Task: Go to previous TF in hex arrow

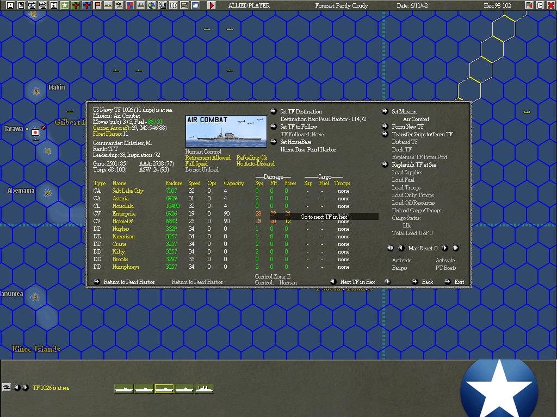Action: 333,282
